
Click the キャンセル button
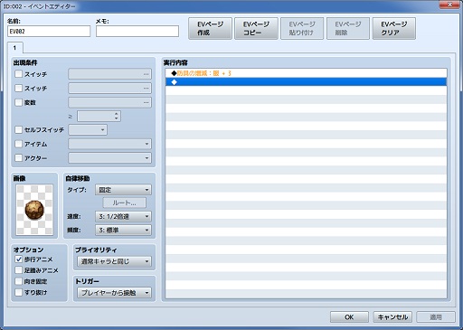(x=392, y=317)
